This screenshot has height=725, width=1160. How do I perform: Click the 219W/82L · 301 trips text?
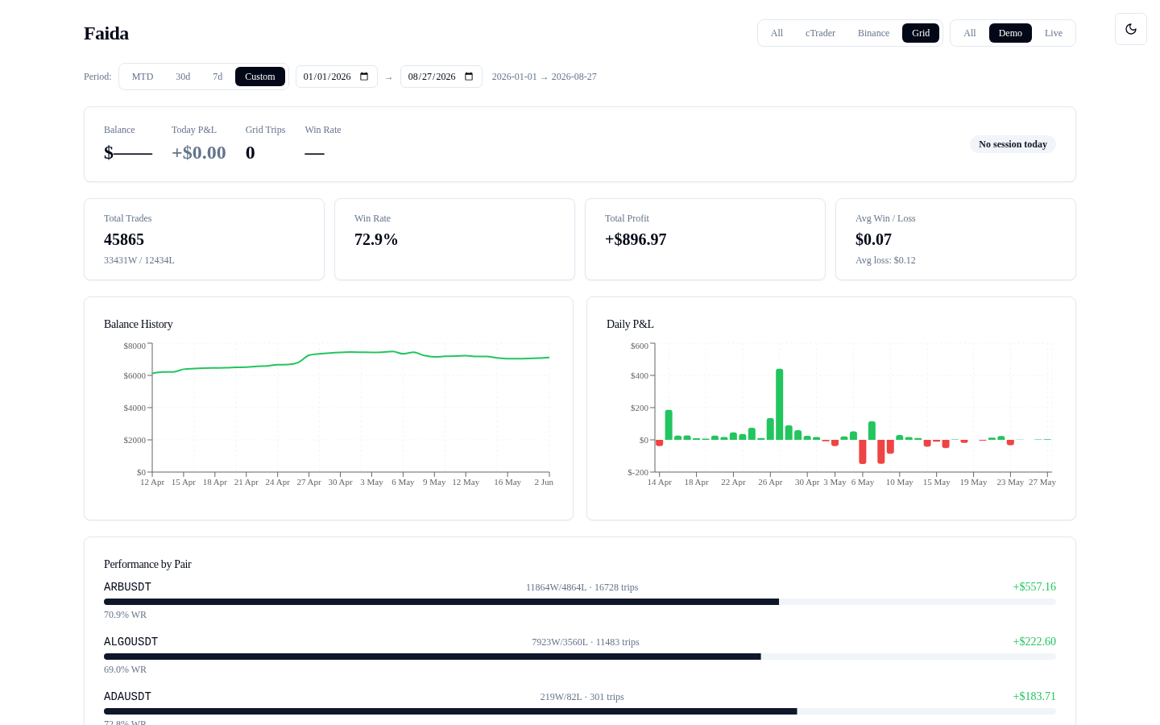[x=582, y=697]
